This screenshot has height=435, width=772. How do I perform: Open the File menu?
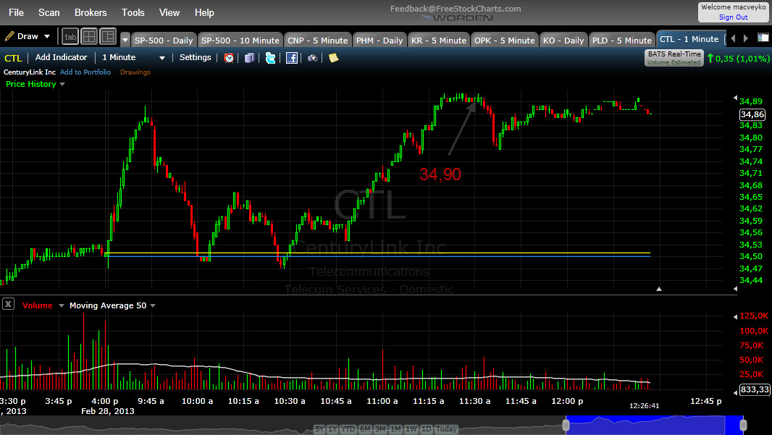point(16,13)
